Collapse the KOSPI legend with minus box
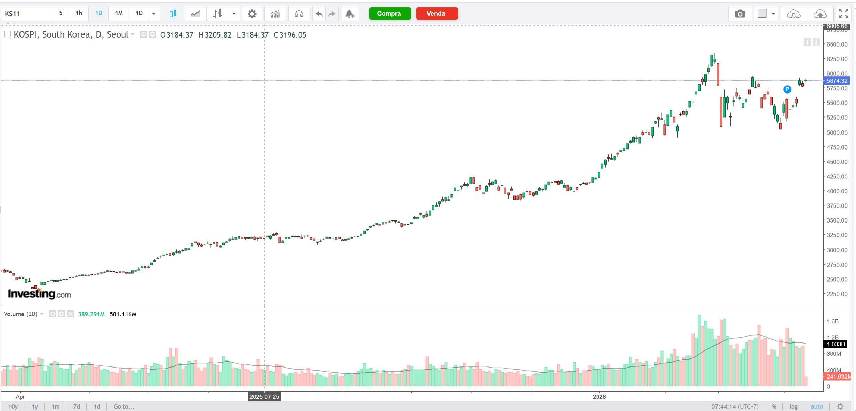The image size is (856, 411). 7,34
